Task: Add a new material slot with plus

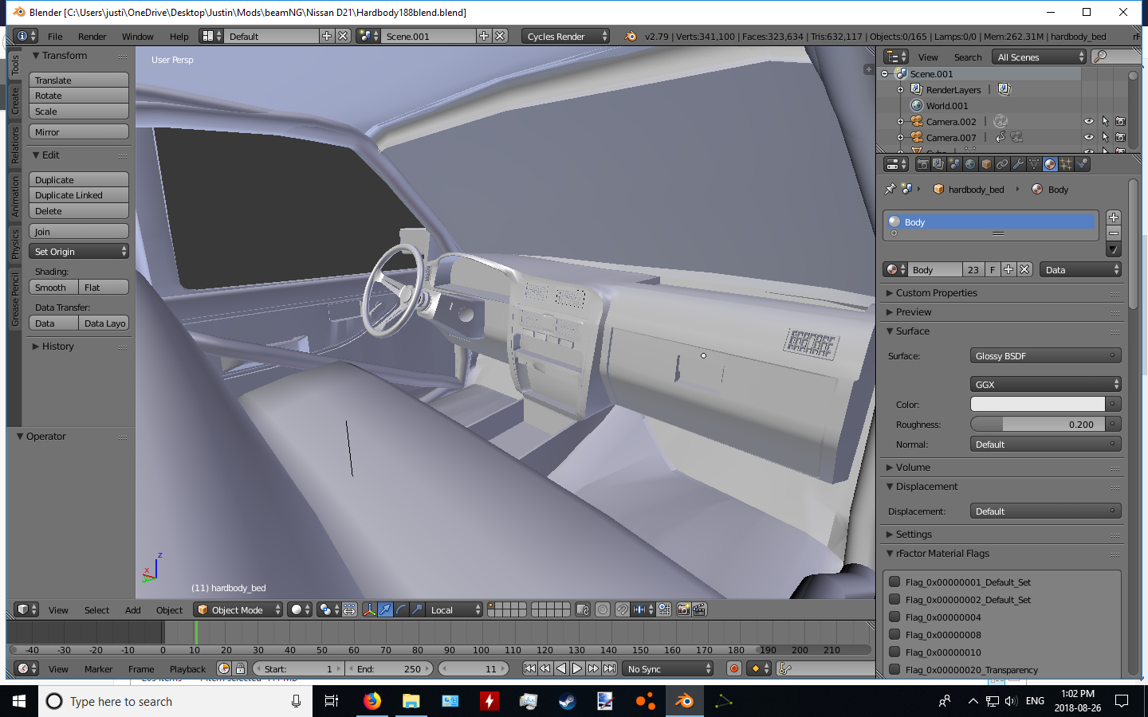Action: [1114, 217]
